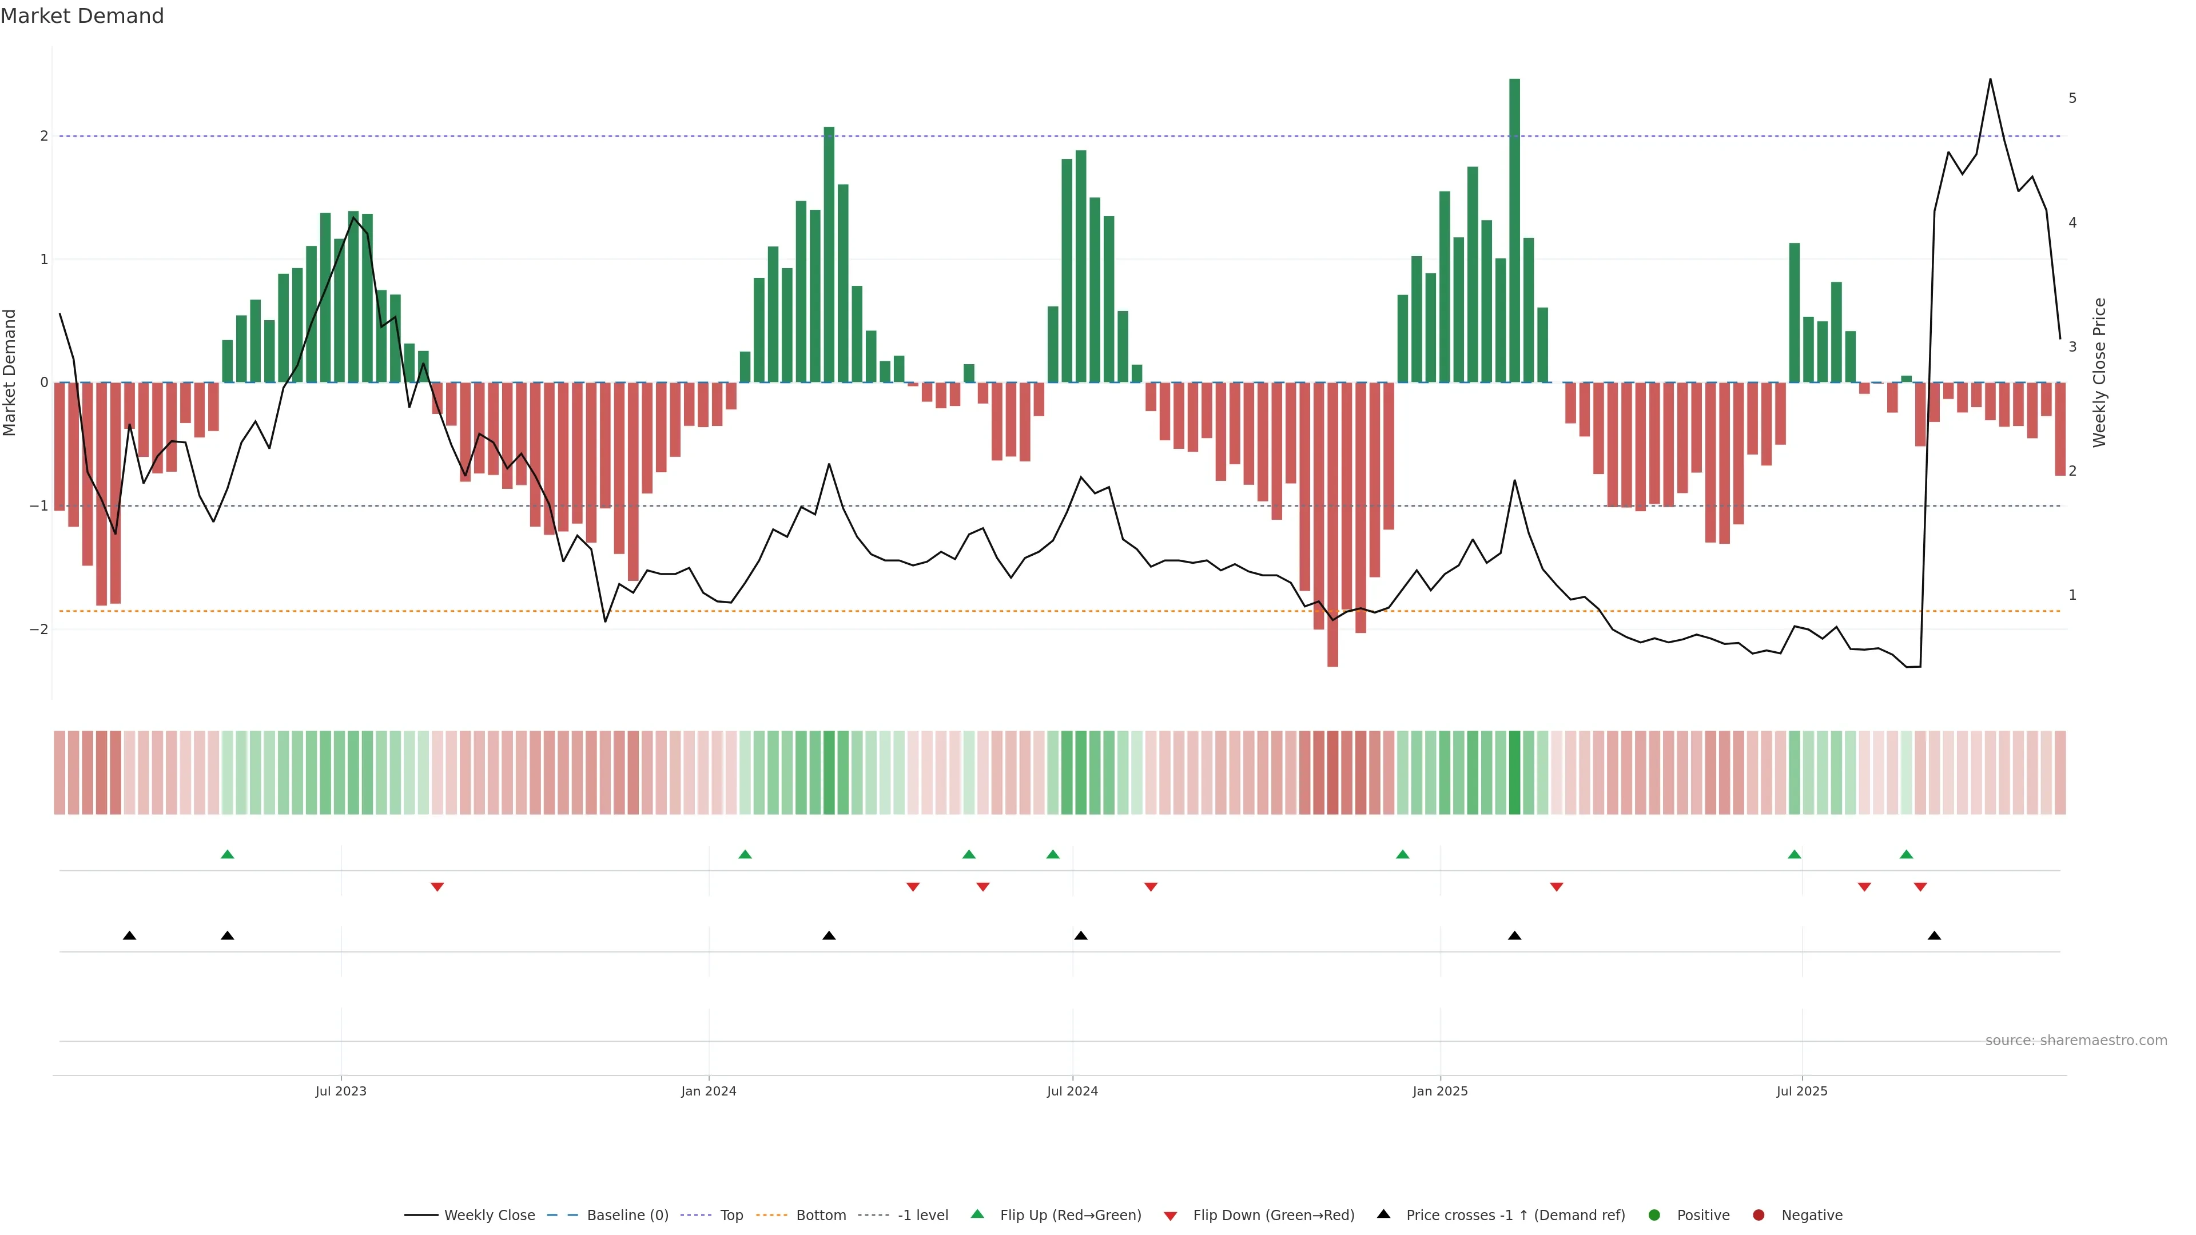Click the Jul 2025 x-axis label
The width and height of the screenshot is (2196, 1235).
(1801, 1091)
